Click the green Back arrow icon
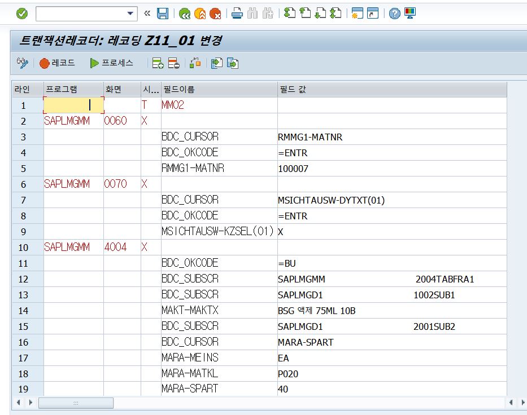 coord(185,13)
